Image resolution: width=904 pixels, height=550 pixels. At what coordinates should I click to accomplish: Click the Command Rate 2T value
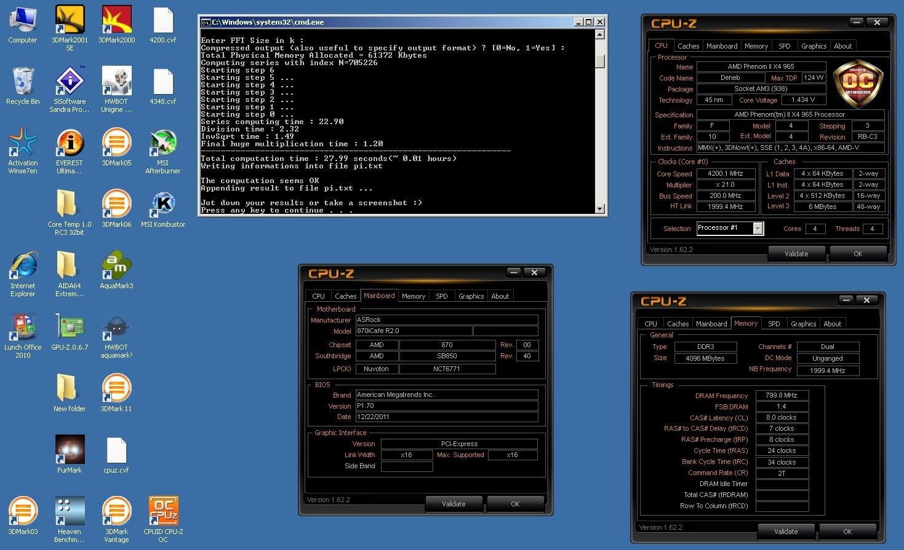[782, 473]
